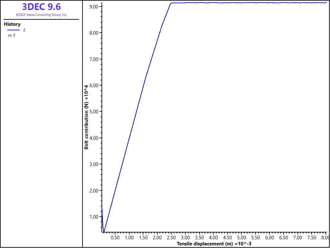Click the 4.00 x-axis tick label

(x=213, y=238)
